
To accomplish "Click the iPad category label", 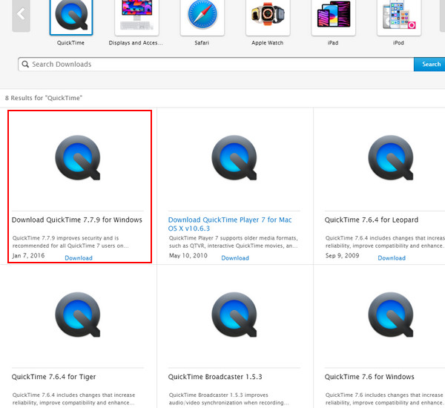I will (333, 43).
